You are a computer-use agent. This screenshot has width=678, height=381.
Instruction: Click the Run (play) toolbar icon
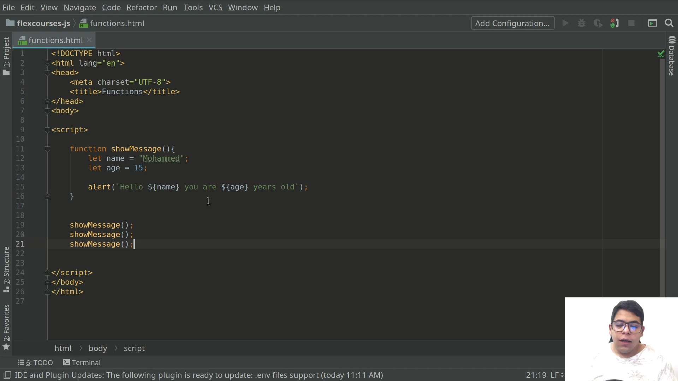coord(565,23)
